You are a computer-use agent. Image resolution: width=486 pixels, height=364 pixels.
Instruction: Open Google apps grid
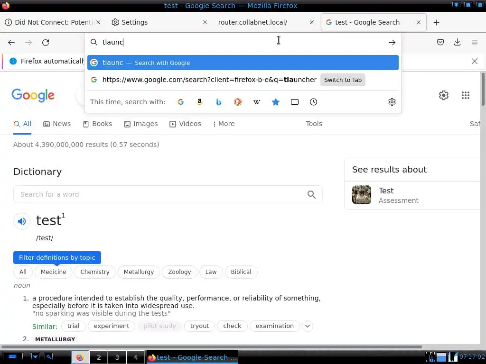465,95
